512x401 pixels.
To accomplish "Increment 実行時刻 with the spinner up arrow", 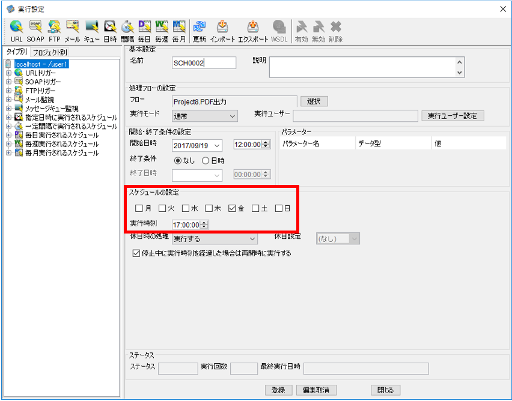I will pyautogui.click(x=204, y=223).
